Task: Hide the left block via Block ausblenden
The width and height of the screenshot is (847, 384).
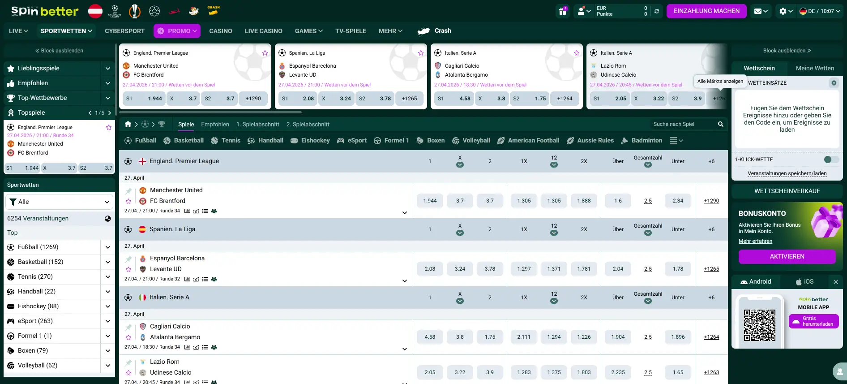Action: pos(59,51)
